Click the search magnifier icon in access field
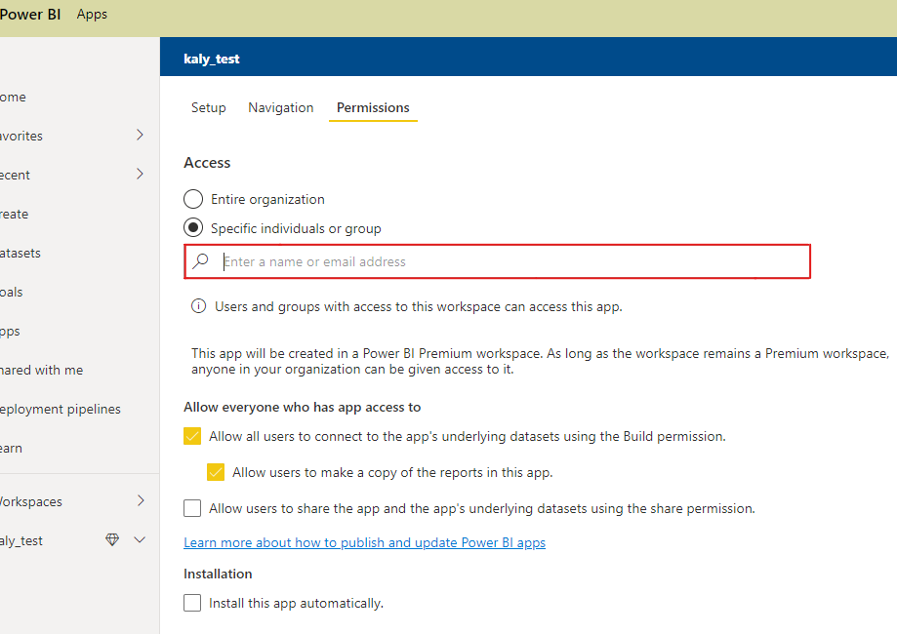The width and height of the screenshot is (897, 634). click(200, 261)
